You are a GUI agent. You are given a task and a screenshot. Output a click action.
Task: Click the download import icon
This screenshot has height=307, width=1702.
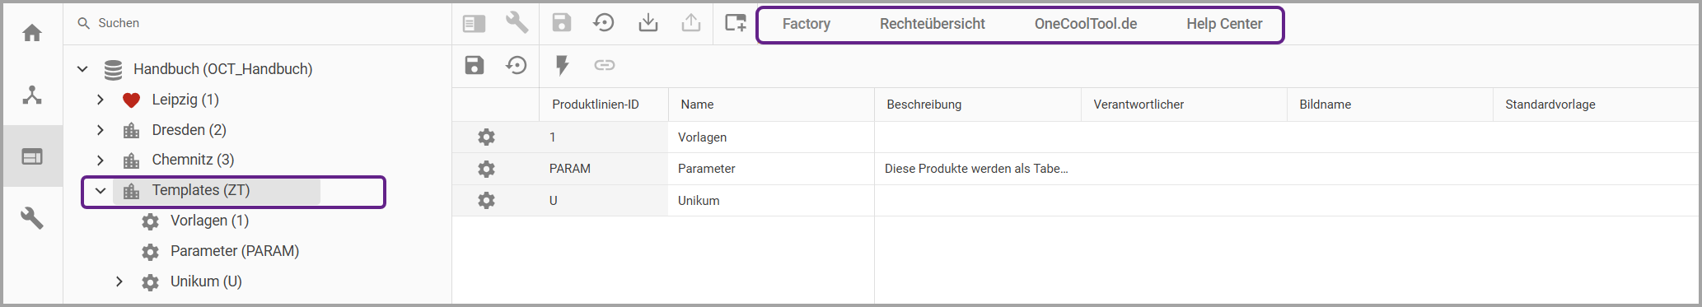(x=648, y=23)
